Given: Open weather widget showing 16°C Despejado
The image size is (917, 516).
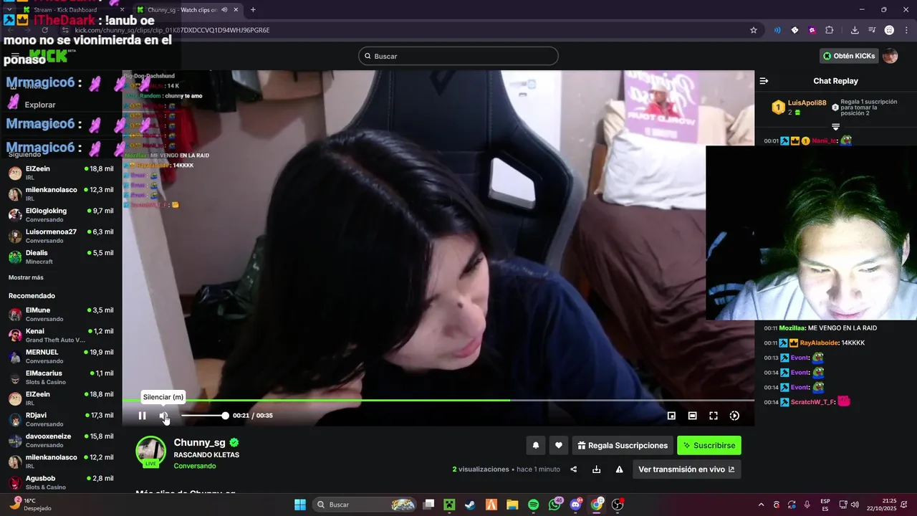Looking at the screenshot, I should [30, 505].
